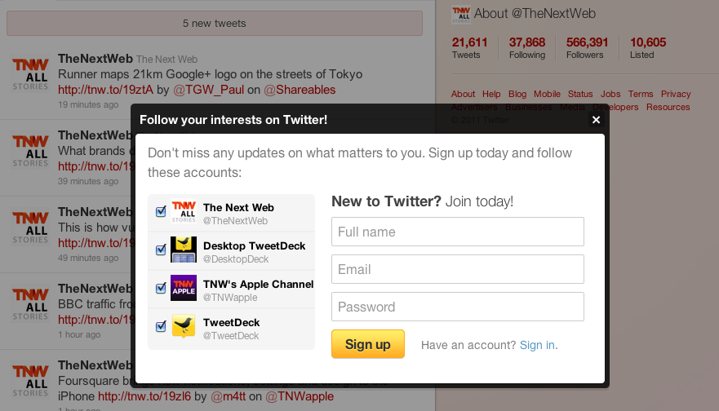Click Desktop TweetDeck avatar icon
The width and height of the screenshot is (719, 411).
(184, 250)
